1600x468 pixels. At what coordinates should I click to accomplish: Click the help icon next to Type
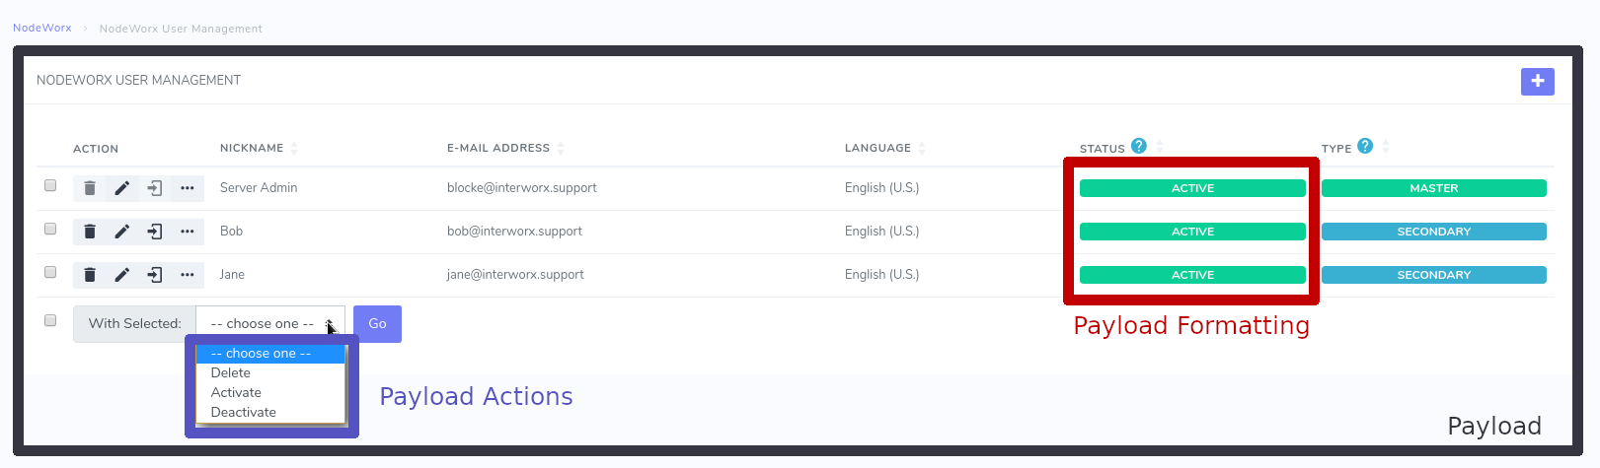pyautogui.click(x=1365, y=146)
